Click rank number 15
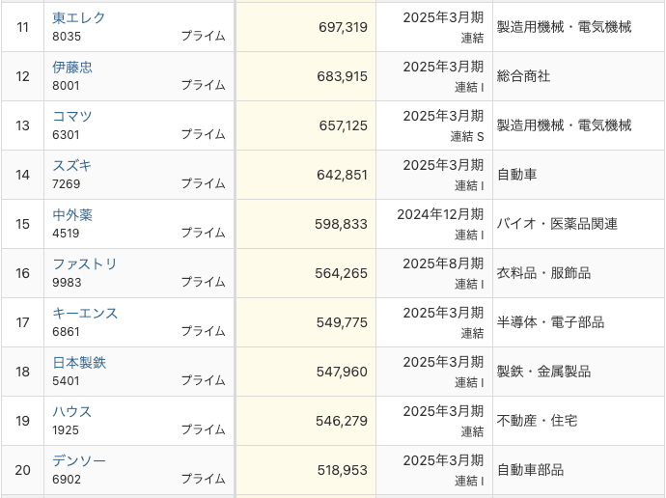Screen dimensions: 666x498 pos(22,224)
